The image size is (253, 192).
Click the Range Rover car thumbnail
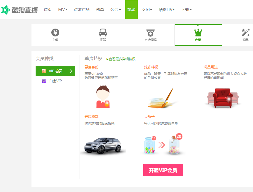coord(103,145)
